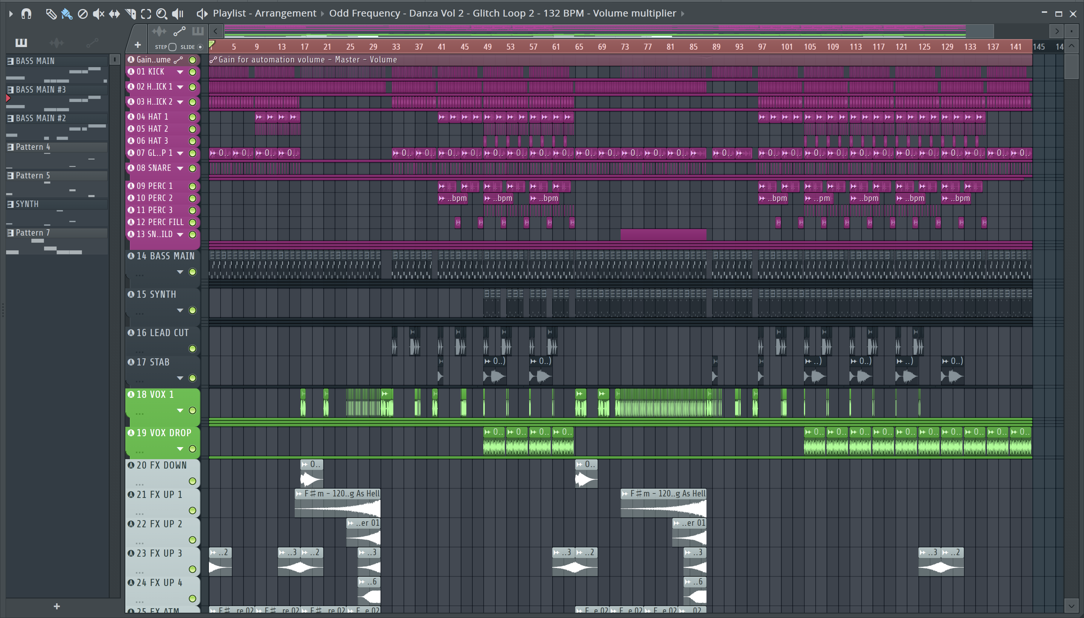1084x618 pixels.
Task: Select Gain for automation volume clip
Action: pos(620,60)
